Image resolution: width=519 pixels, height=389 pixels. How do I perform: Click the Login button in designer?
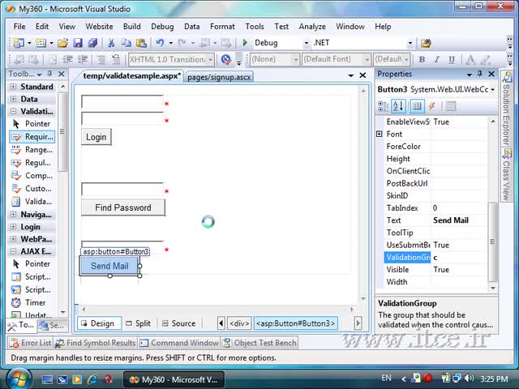(x=97, y=137)
